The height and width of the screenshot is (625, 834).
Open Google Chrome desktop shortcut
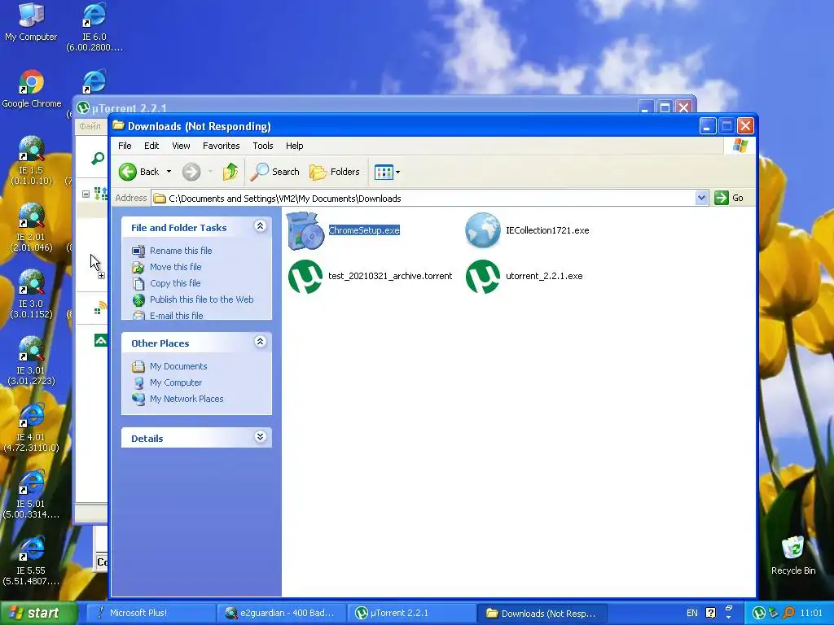(x=32, y=89)
